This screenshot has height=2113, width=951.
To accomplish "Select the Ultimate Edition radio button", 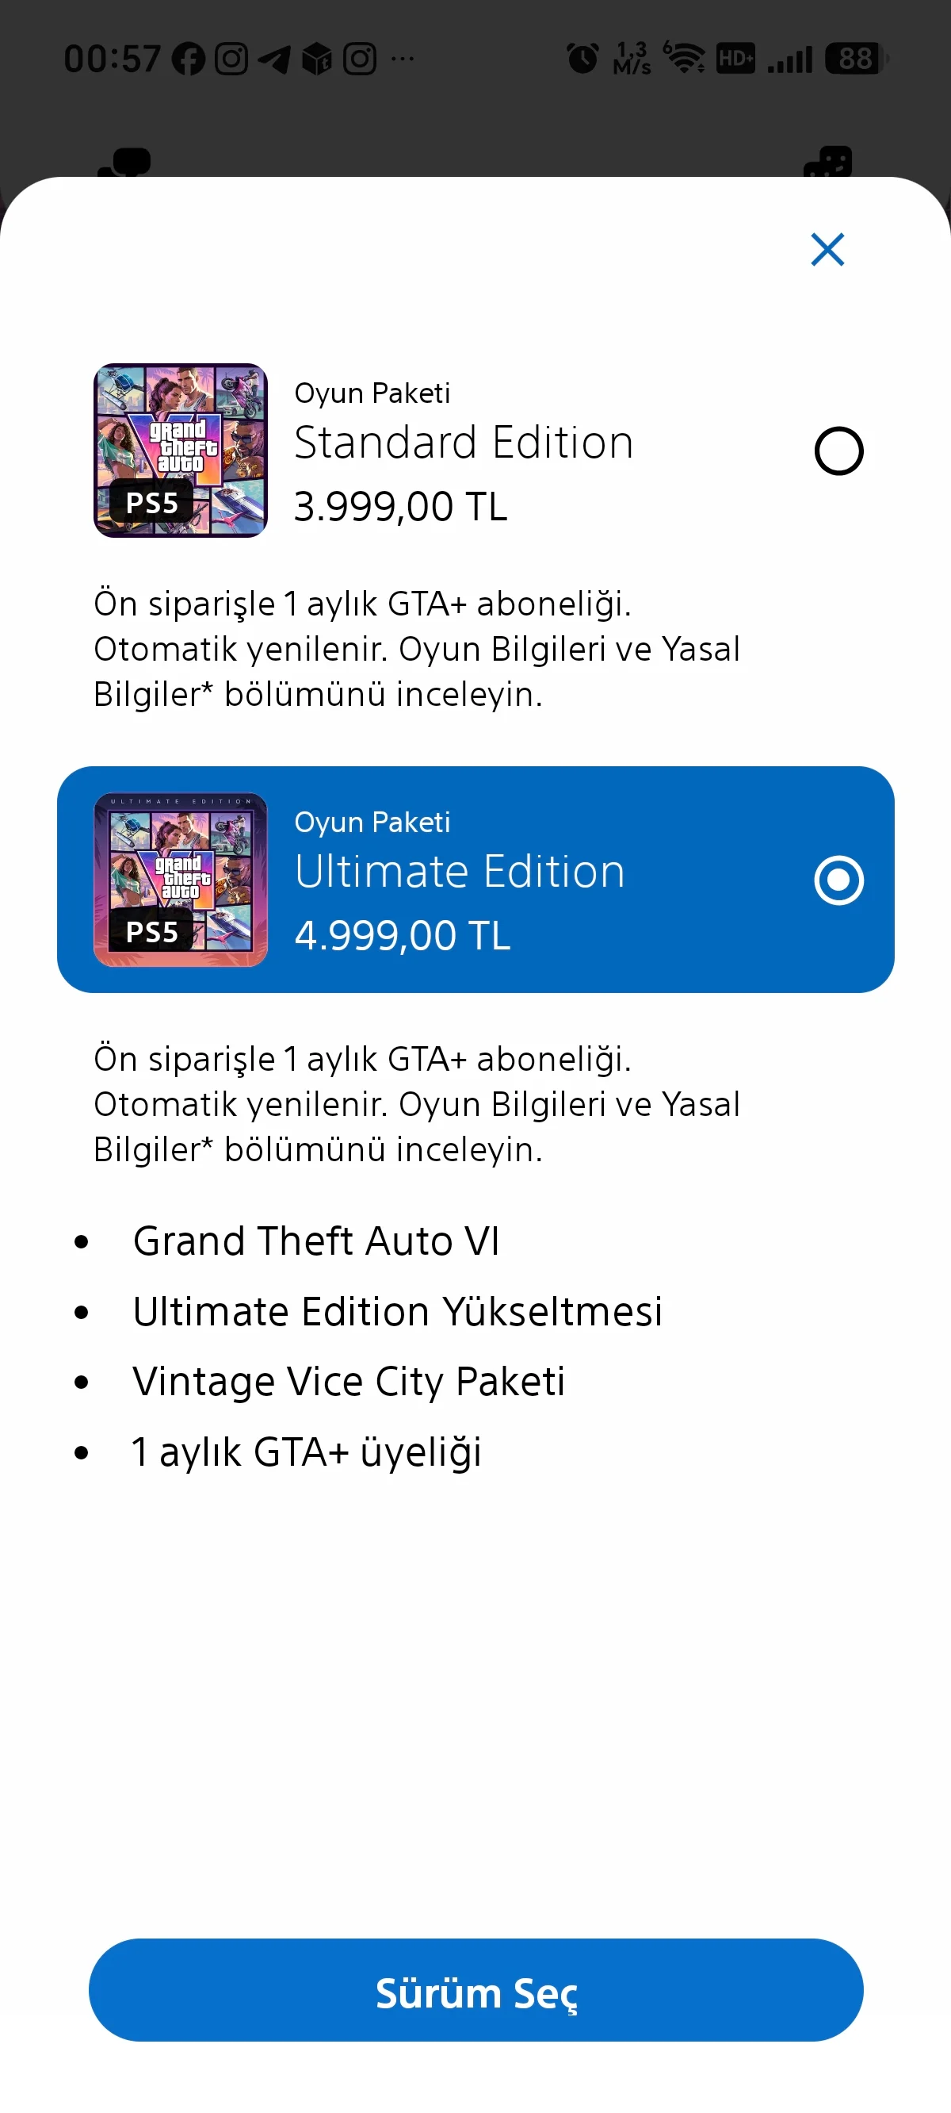I will click(838, 880).
